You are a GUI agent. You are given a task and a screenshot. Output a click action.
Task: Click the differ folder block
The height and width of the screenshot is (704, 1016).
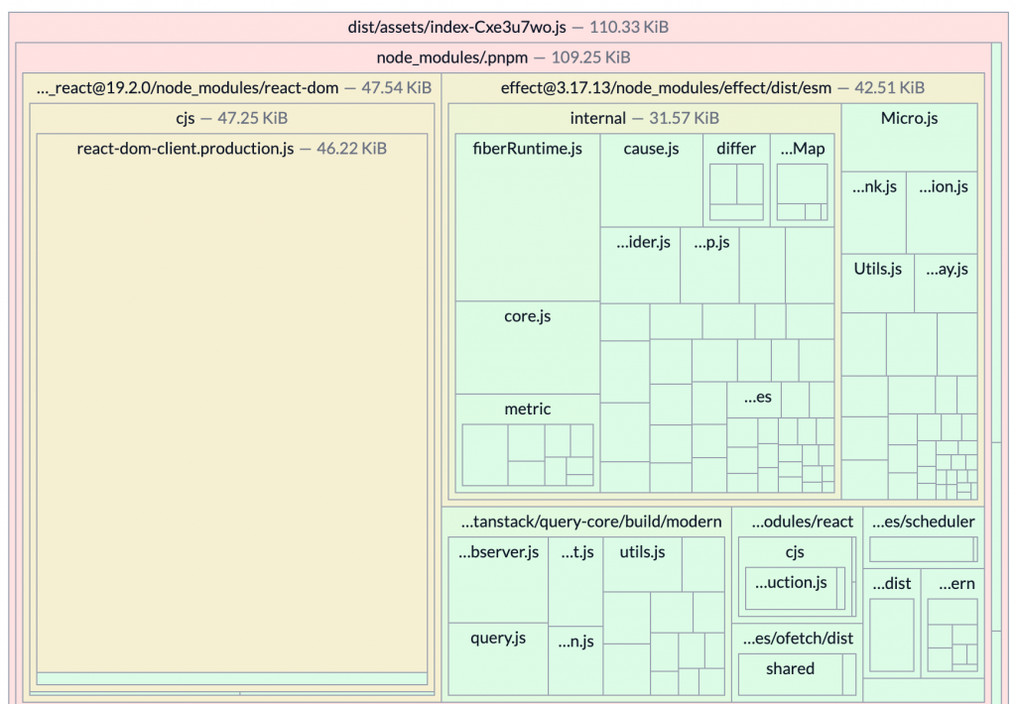(736, 180)
